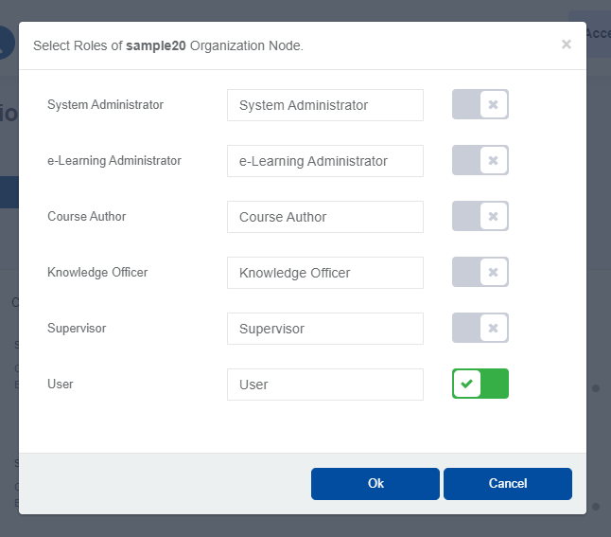
Task: Click inside the Course Author text box
Action: 324,217
